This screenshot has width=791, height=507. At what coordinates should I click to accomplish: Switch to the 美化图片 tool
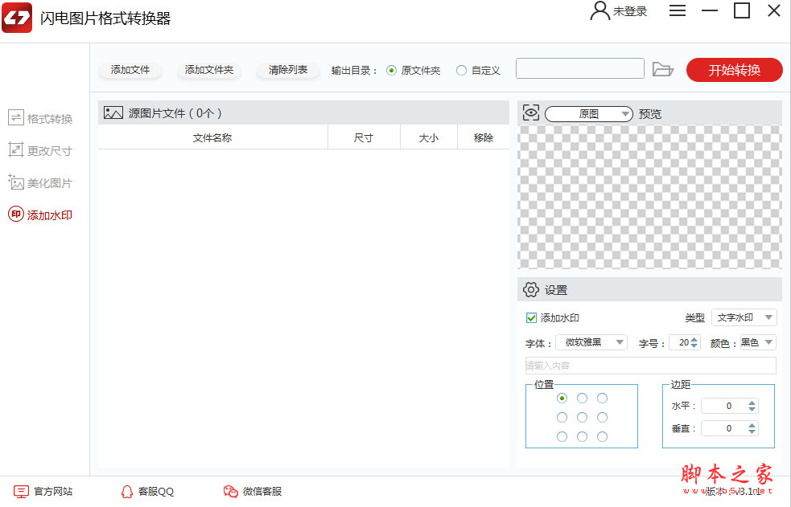tap(40, 182)
